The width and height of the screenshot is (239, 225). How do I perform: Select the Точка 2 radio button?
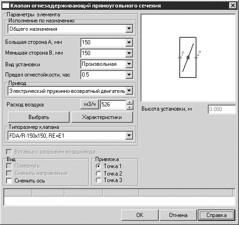click(98, 174)
